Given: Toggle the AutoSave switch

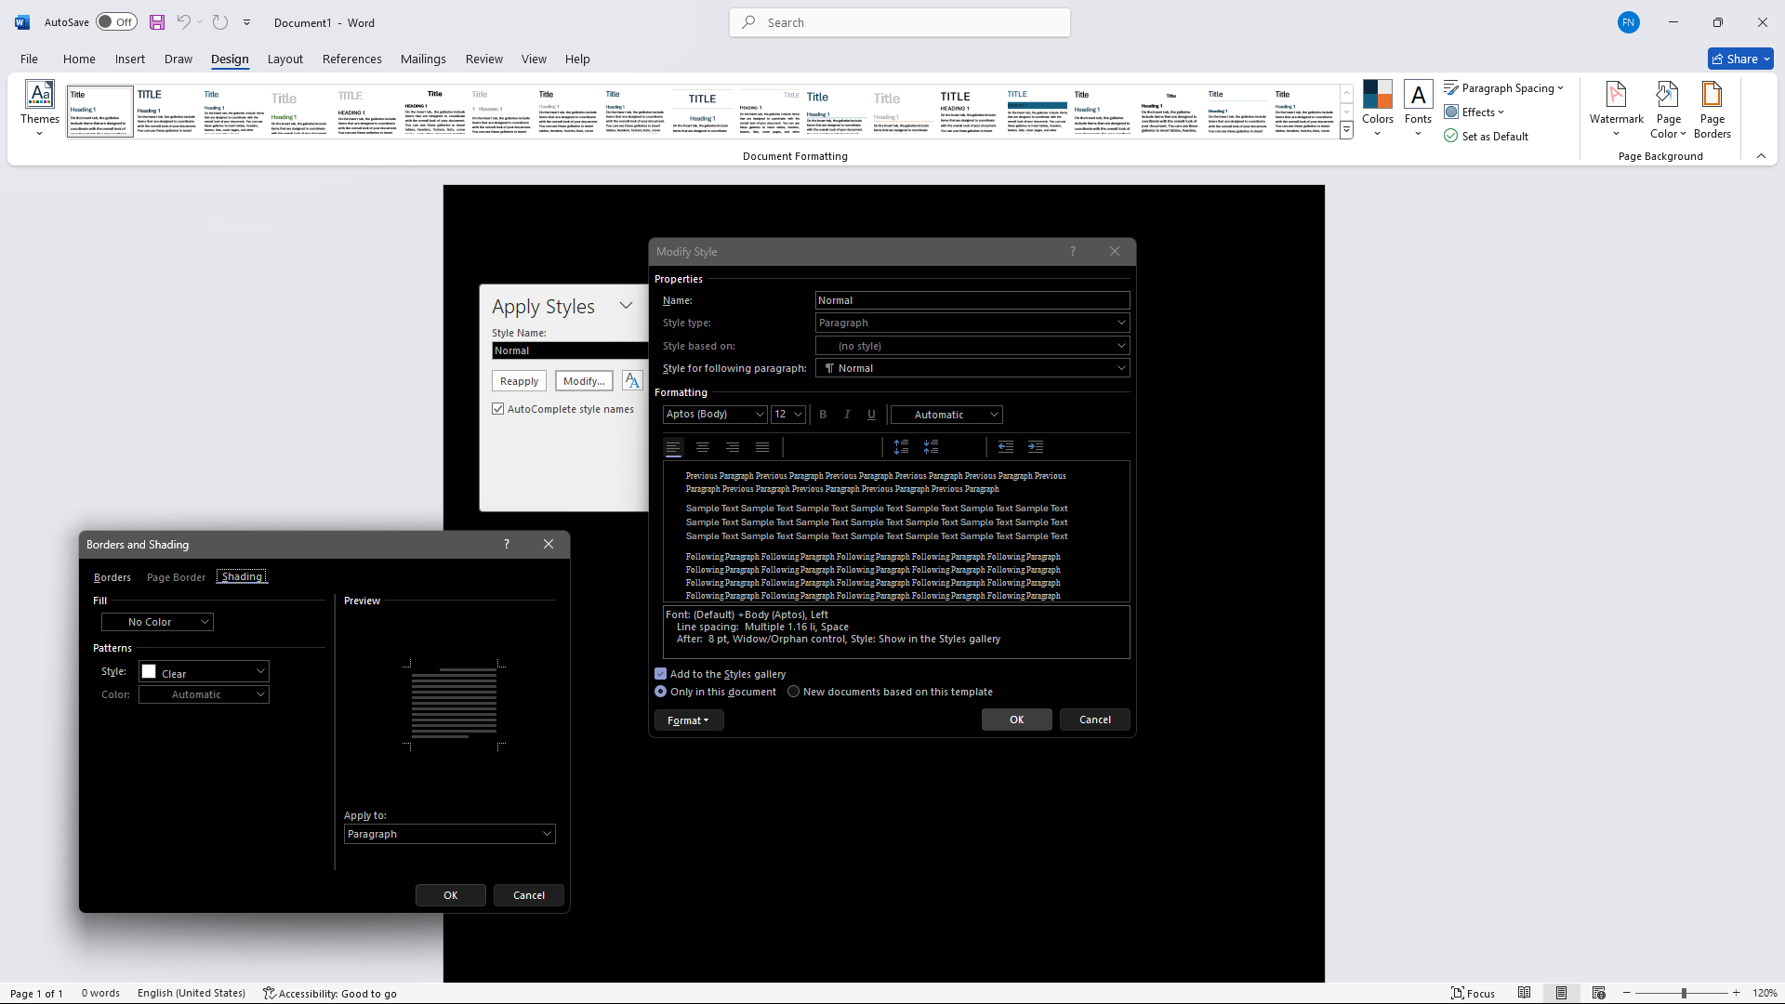Looking at the screenshot, I should [116, 22].
